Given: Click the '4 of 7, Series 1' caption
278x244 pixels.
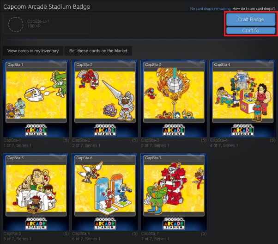Looking at the screenshot, I should [x=224, y=145].
